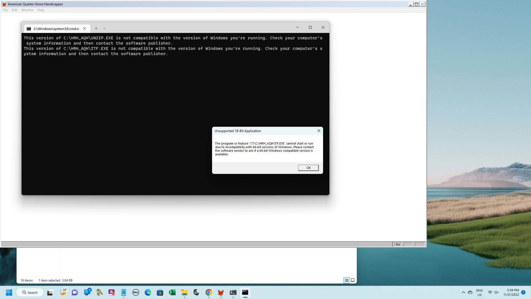Open Microsoft Edge from the taskbar
The width and height of the screenshot is (531, 299).
coord(148,292)
